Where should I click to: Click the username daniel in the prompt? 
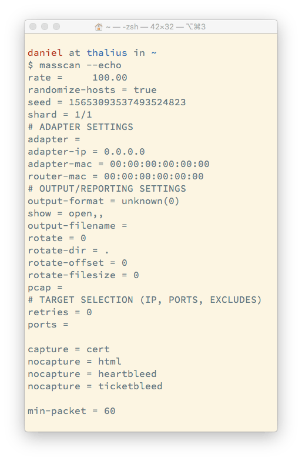point(45,53)
